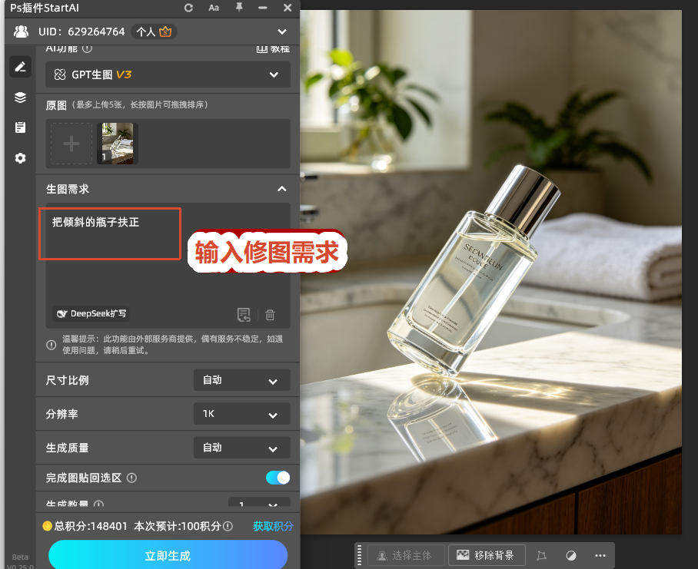
Task: Click the 个人 account type label
Action: pos(145,31)
